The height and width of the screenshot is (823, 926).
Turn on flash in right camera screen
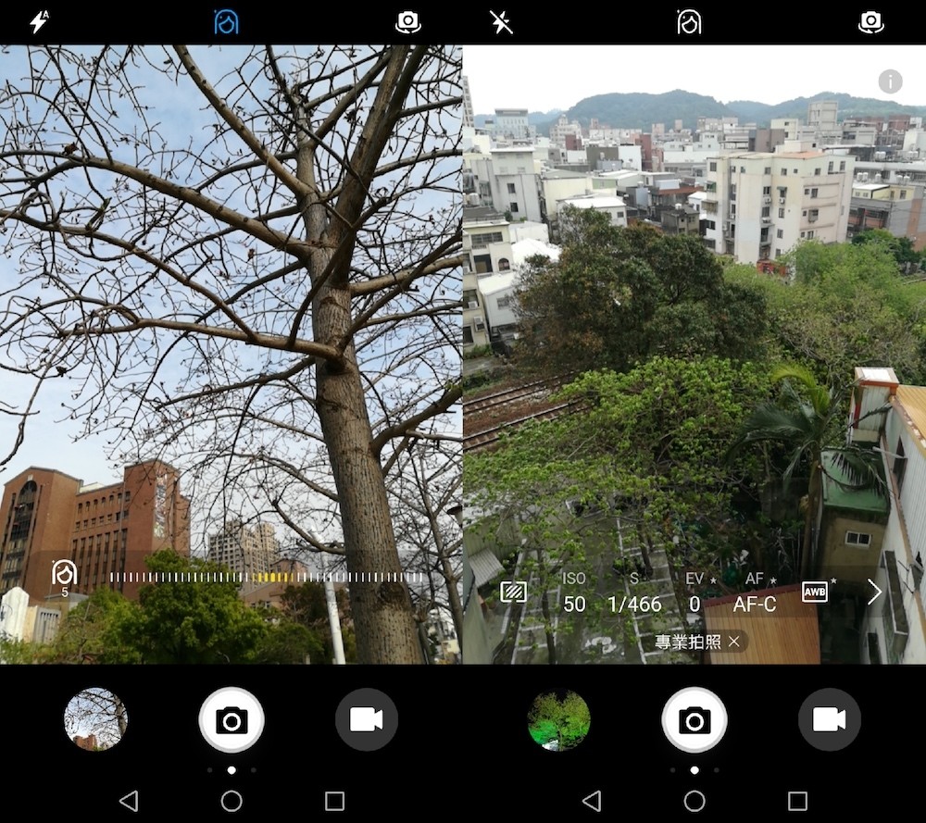coord(501,22)
